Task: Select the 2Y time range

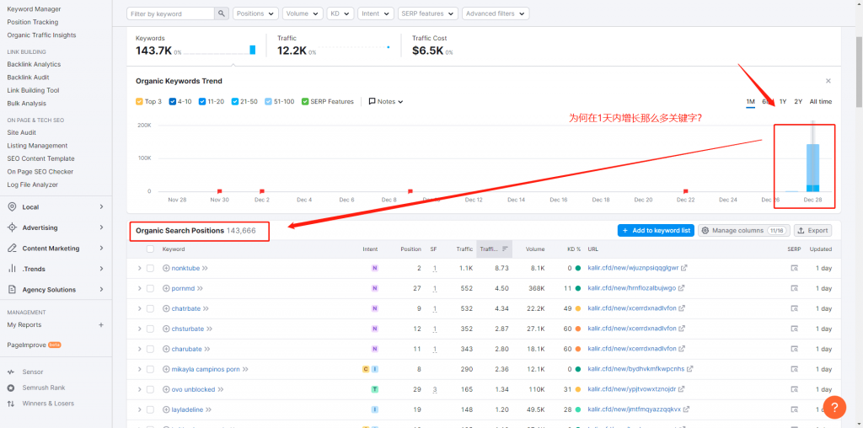Action: click(798, 102)
